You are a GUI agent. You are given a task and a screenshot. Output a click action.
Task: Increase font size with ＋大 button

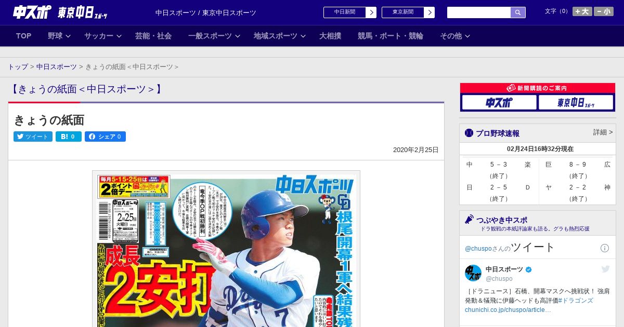[582, 11]
